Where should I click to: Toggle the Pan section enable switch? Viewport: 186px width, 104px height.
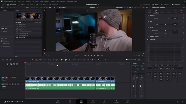[x=148, y=21]
